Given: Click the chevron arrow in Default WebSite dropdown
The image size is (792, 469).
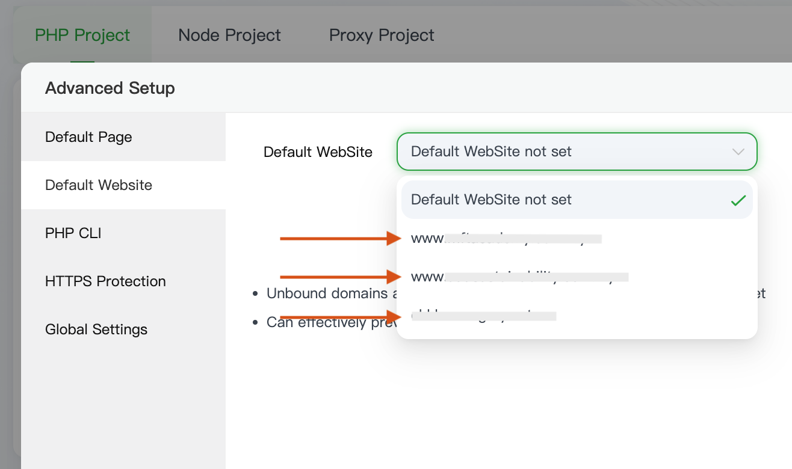Looking at the screenshot, I should [738, 152].
